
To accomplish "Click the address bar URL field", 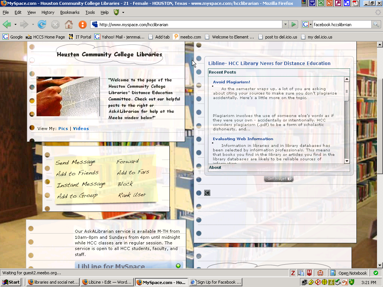I will [x=187, y=24].
